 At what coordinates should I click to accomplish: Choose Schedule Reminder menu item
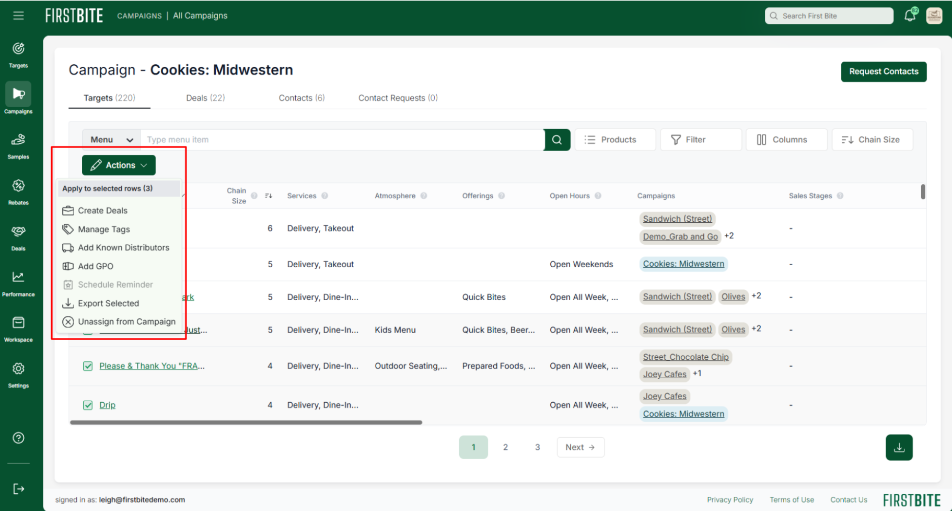click(119, 285)
